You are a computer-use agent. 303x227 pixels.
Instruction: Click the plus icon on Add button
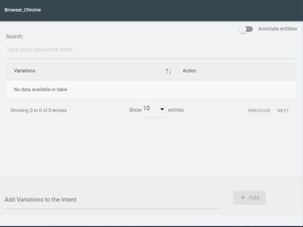(243, 197)
